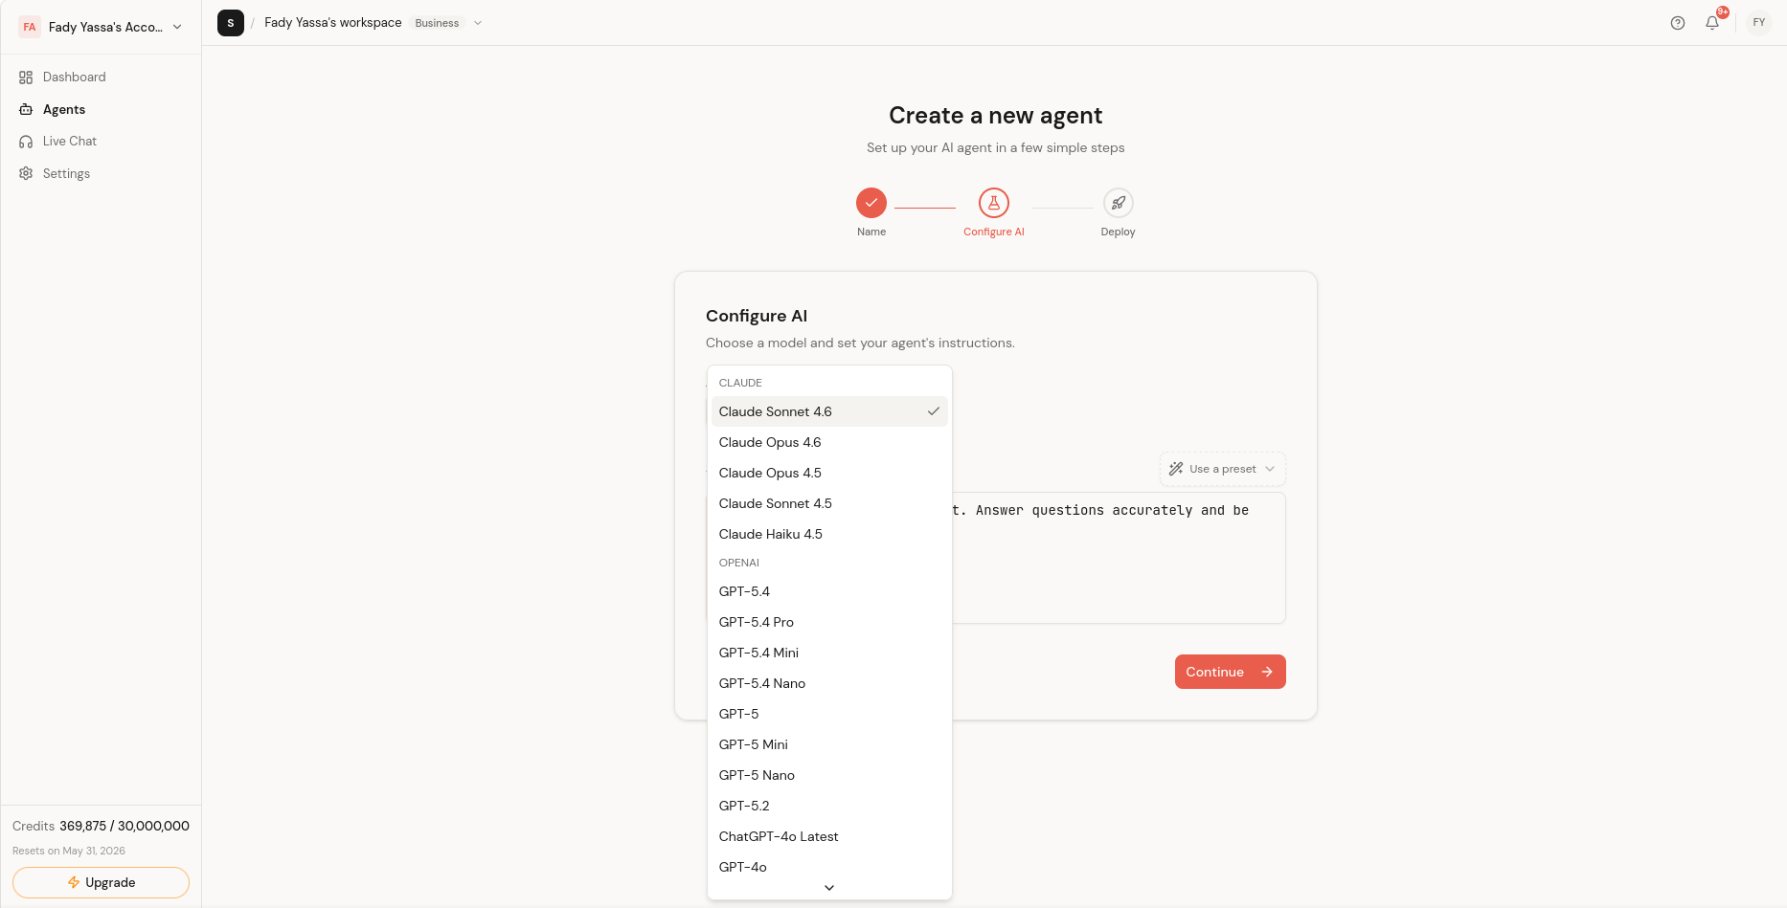Open the notifications bell
This screenshot has width=1787, height=908.
click(x=1712, y=23)
